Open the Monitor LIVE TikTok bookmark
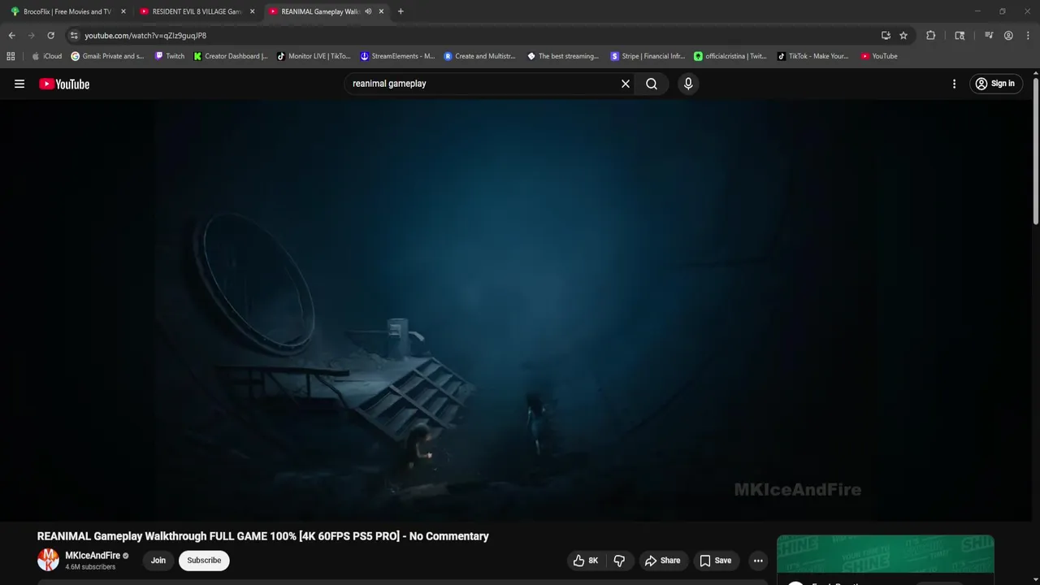Image resolution: width=1040 pixels, height=585 pixels. click(x=314, y=56)
